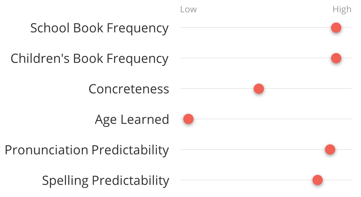Viewport: 361px width, 197px height.
Task: Set Children's Book Frequency track to midpoint
Action: click(x=266, y=58)
